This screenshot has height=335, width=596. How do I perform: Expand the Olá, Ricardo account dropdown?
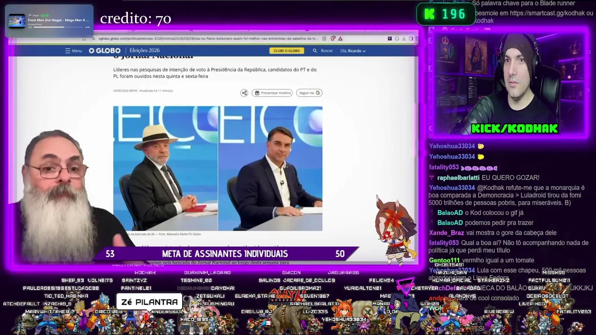[x=353, y=51]
